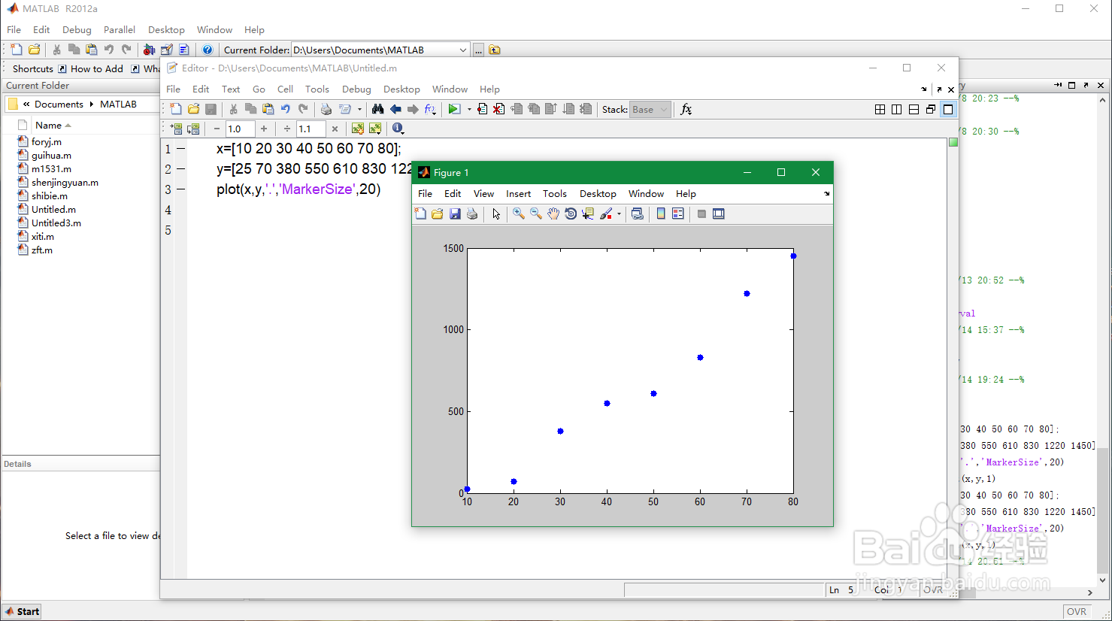
Task: Open View menu in Figure 1
Action: pos(483,193)
